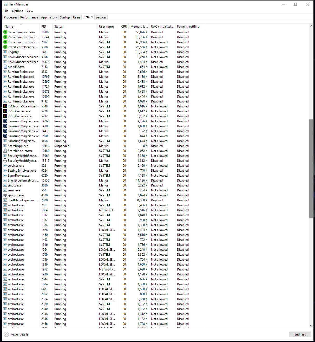The height and width of the screenshot is (342, 315).
Task: Click the scrollbar up arrow
Action: (311, 26)
